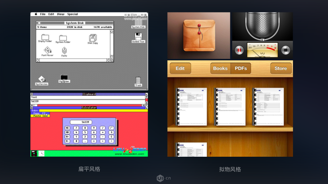This screenshot has height=184, width=328.
Task: Click calculator digit 0 key
Action: point(76,141)
